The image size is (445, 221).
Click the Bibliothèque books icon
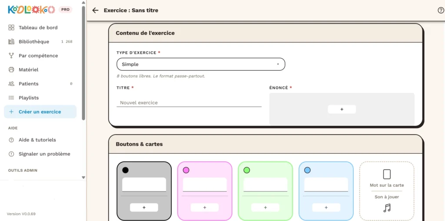click(11, 42)
